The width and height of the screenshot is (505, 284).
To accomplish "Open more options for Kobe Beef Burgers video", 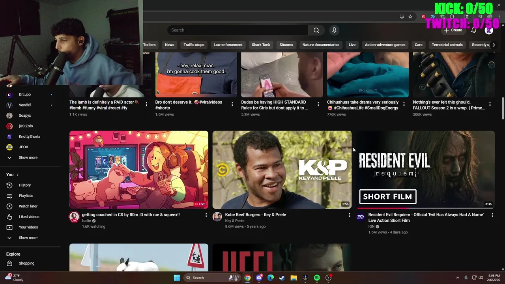I will pos(349,215).
